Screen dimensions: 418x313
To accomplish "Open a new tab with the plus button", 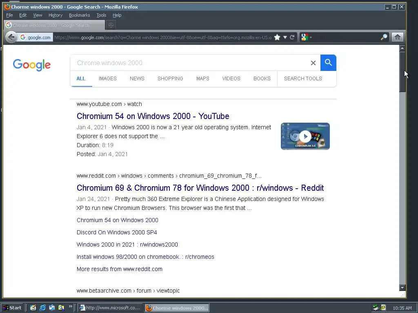I will tap(111, 25).
